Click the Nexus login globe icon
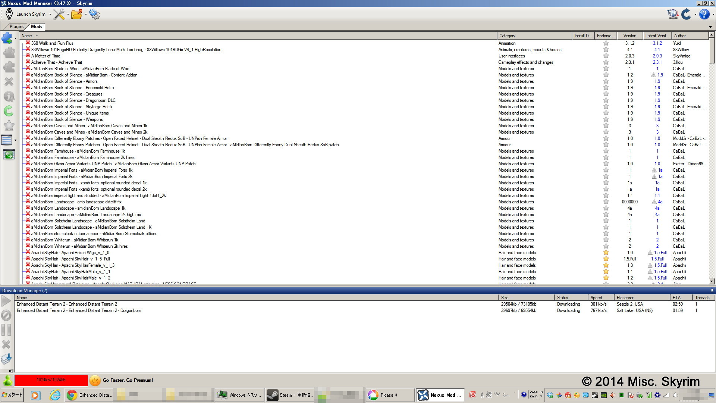 673,14
